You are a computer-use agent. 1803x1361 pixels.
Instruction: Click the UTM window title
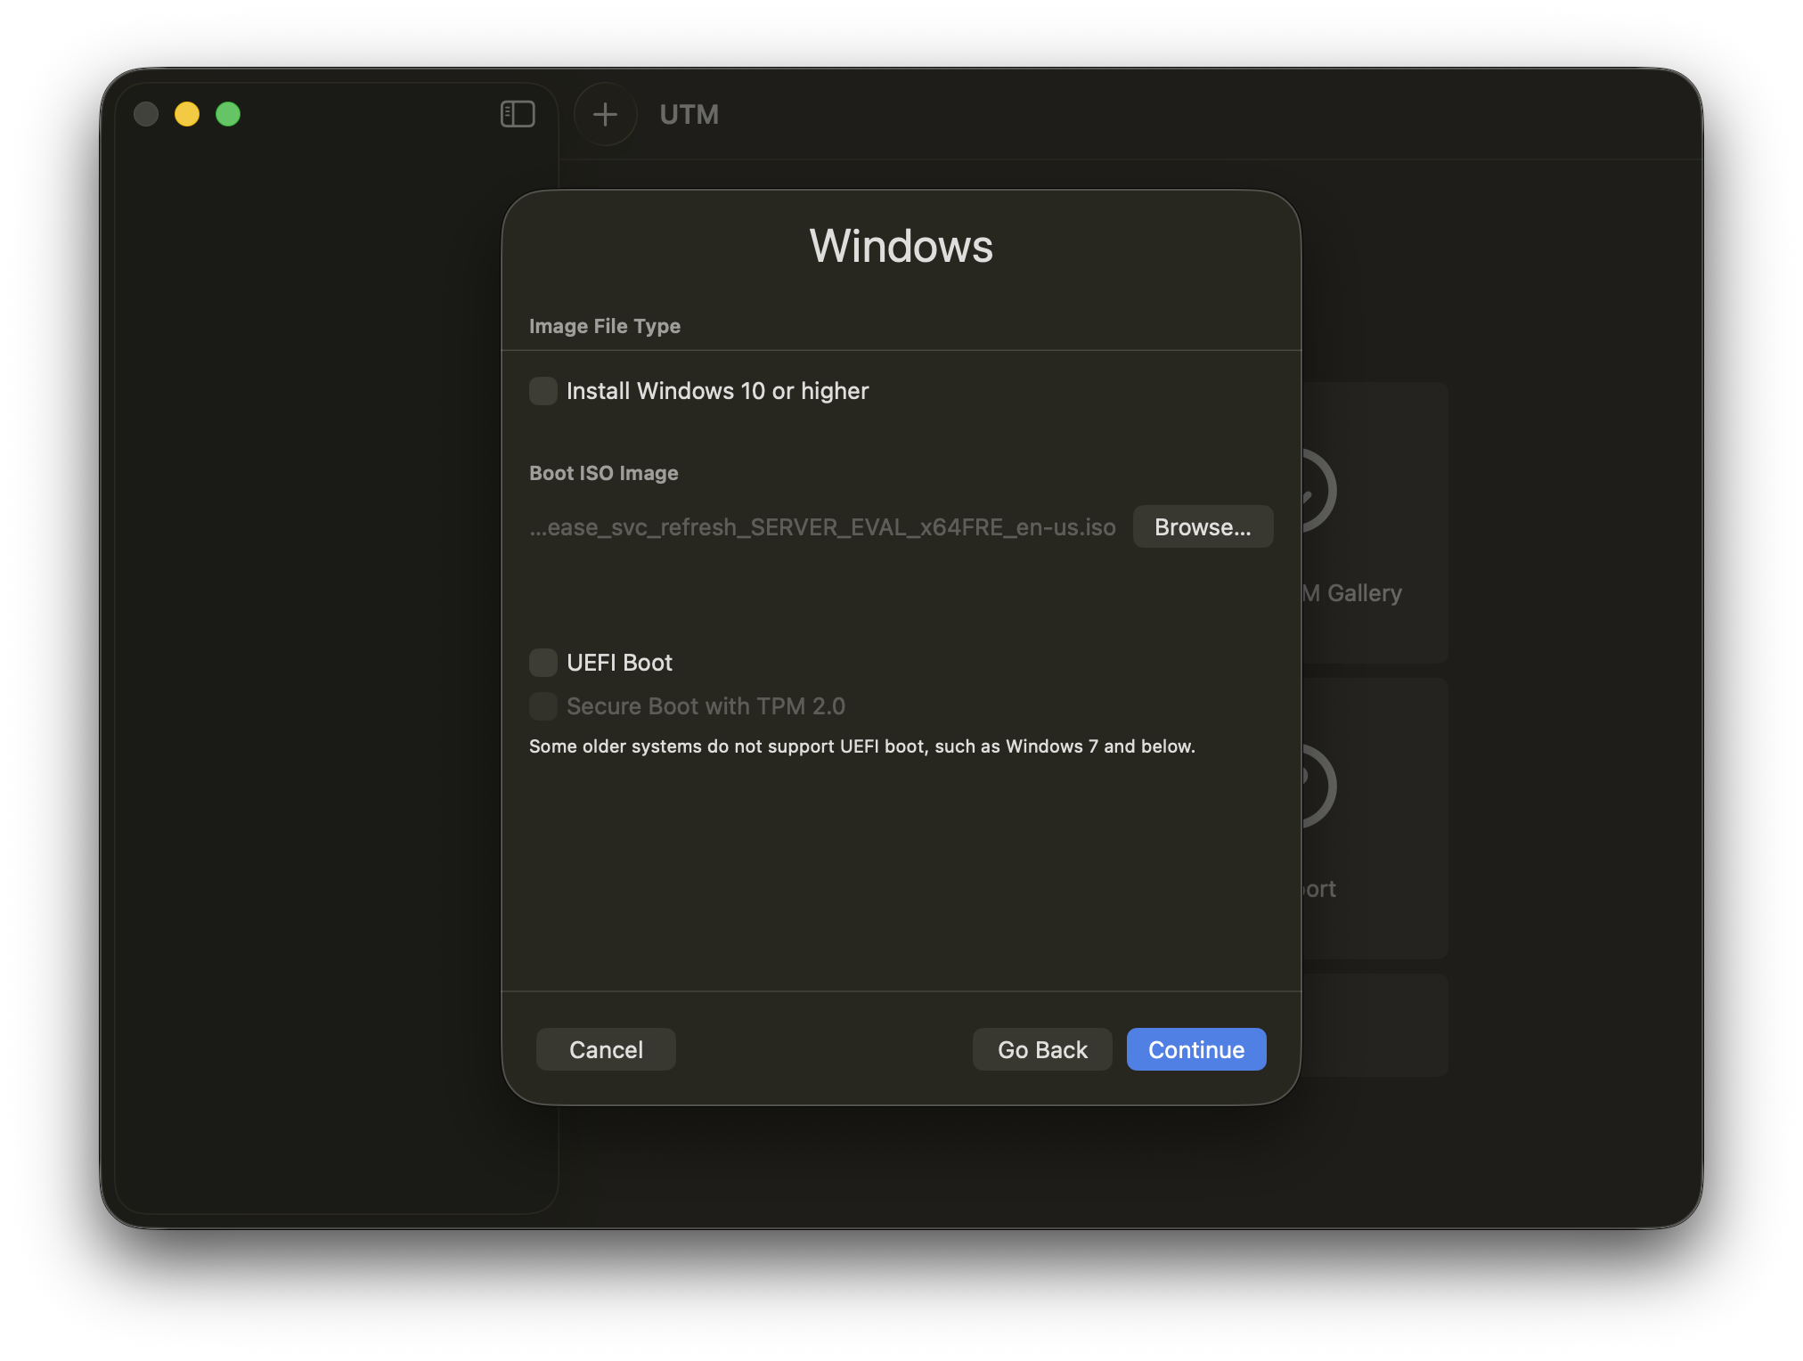pos(689,114)
